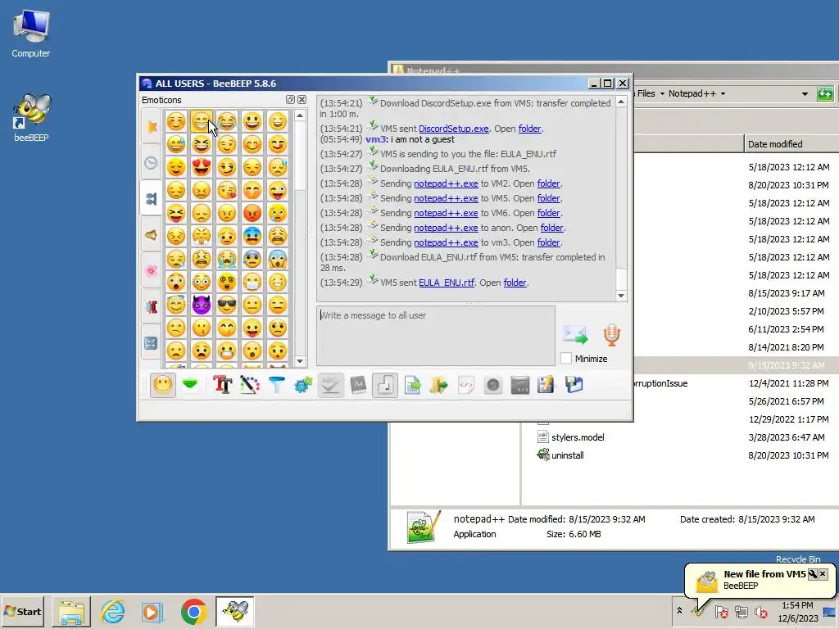Image resolution: width=839 pixels, height=629 pixels.
Task: Insert the medical mask emoji
Action: pos(252,282)
